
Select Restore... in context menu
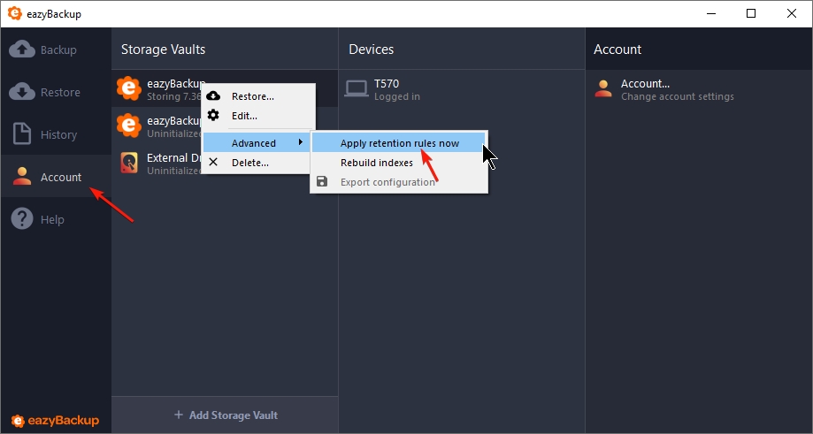click(x=252, y=96)
